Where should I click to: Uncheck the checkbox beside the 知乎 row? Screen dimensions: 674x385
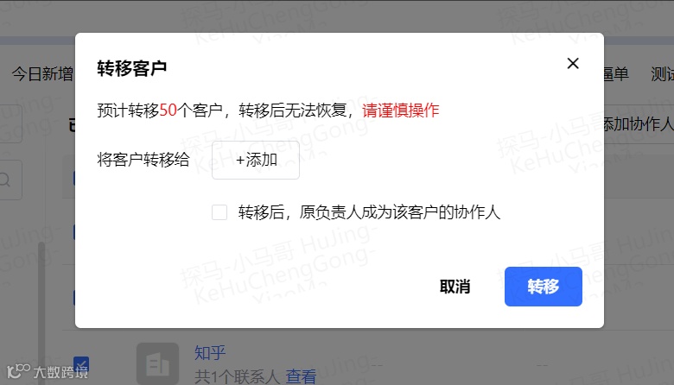pyautogui.click(x=81, y=364)
